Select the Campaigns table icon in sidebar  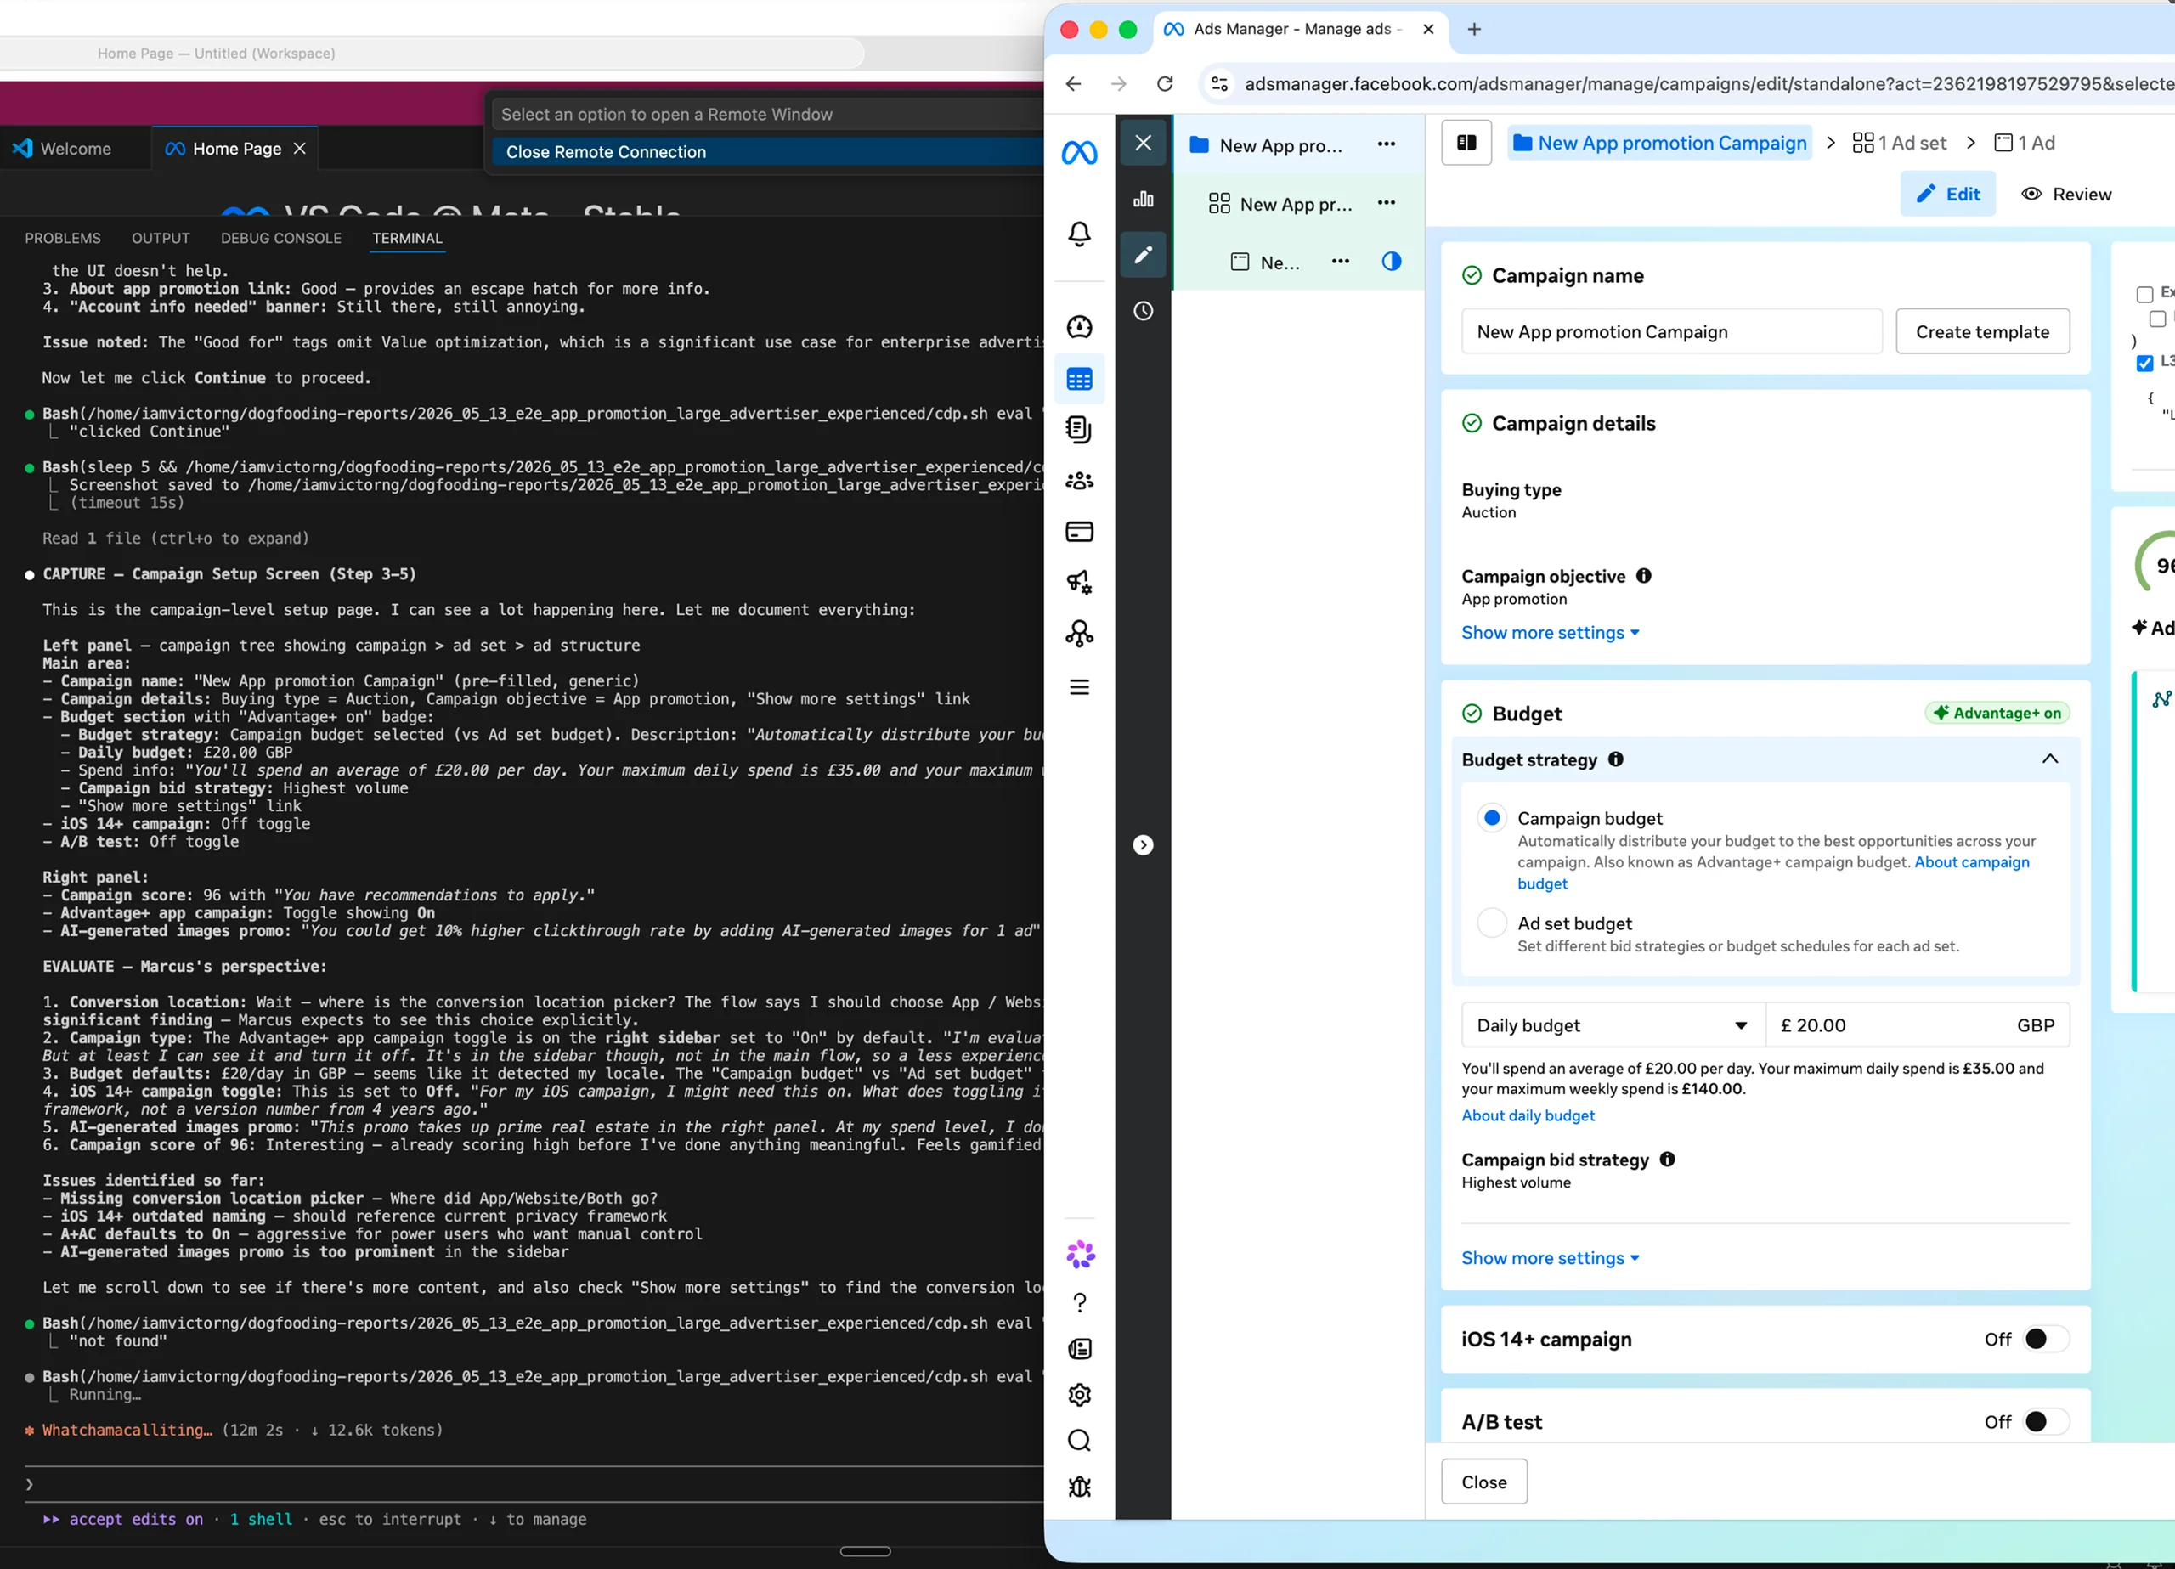[1079, 380]
